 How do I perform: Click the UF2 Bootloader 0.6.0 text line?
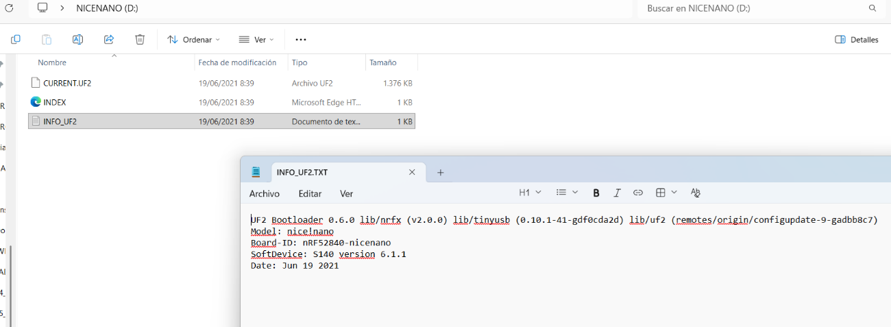pyautogui.click(x=564, y=220)
